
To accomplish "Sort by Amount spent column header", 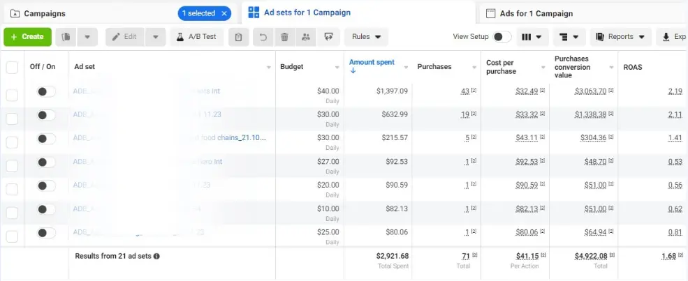I will pos(372,63).
